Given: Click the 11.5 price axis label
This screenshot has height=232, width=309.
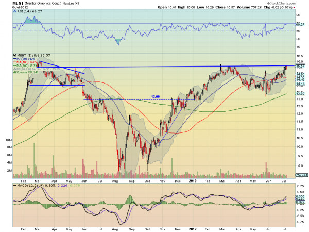Looking at the screenshot, I should coord(300,122).
